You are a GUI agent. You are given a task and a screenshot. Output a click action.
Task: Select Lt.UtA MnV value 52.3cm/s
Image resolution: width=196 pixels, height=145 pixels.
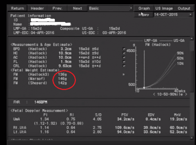178,132
